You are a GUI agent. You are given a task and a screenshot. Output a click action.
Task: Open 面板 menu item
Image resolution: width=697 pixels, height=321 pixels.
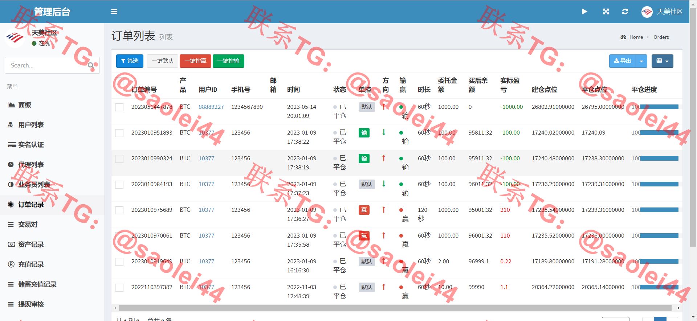pos(52,105)
